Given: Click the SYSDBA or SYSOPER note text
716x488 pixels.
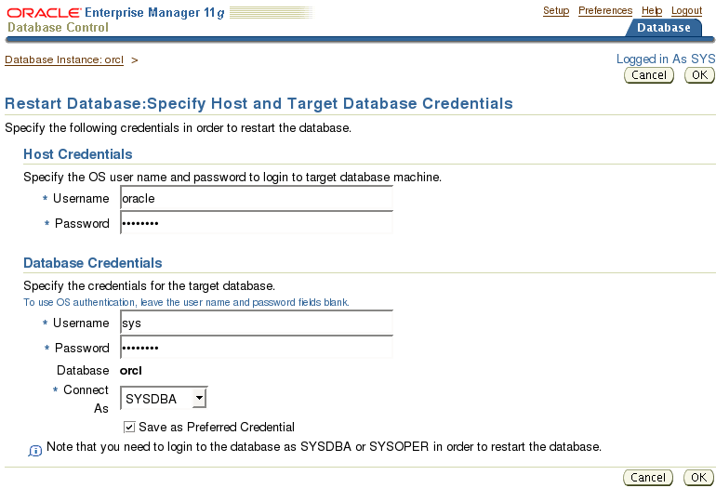Looking at the screenshot, I should pos(324,446).
